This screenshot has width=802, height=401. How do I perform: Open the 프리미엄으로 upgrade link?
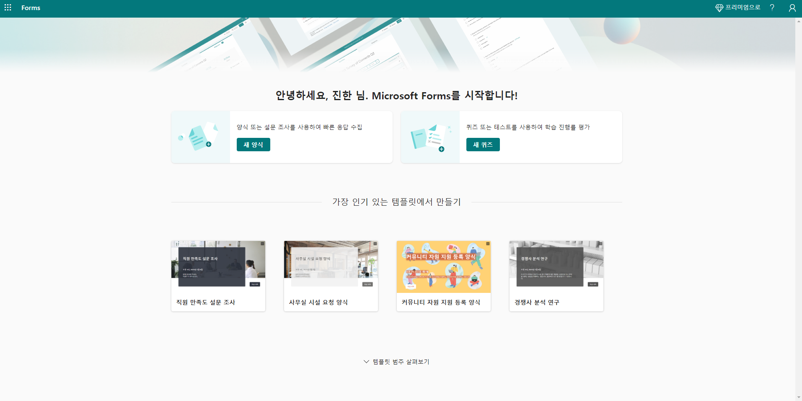click(x=742, y=8)
